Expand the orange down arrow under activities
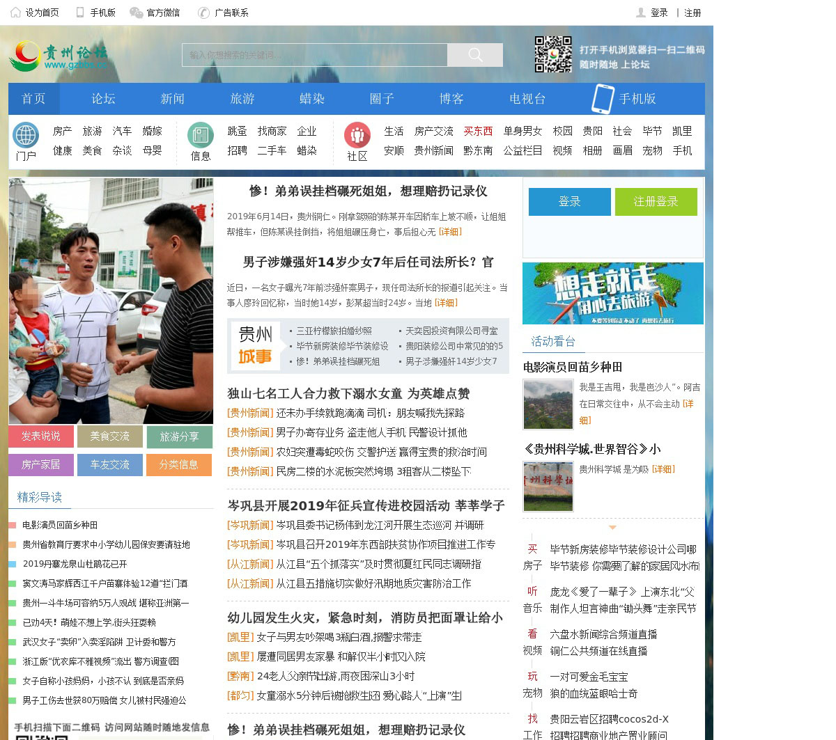This screenshot has height=740, width=836. (x=612, y=528)
